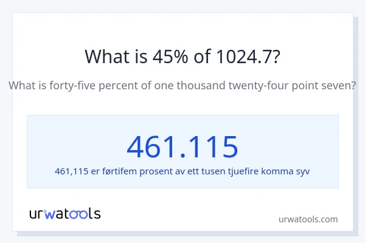Select the 'What is 45% of 1024.7?' heading

[x=182, y=56]
